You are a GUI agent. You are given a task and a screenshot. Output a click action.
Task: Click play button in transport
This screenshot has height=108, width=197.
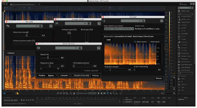28,100
